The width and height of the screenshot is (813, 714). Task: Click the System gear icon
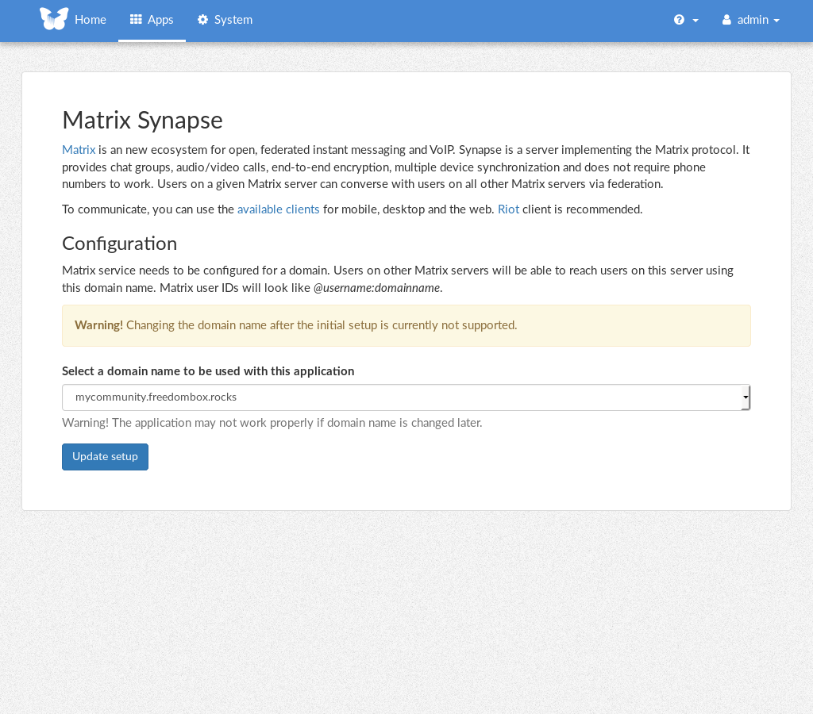coord(202,20)
